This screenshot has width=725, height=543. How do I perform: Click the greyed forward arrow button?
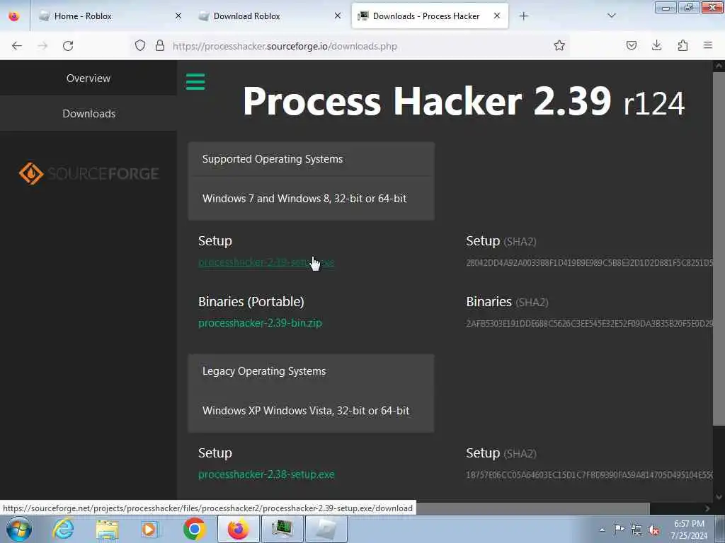pos(42,46)
